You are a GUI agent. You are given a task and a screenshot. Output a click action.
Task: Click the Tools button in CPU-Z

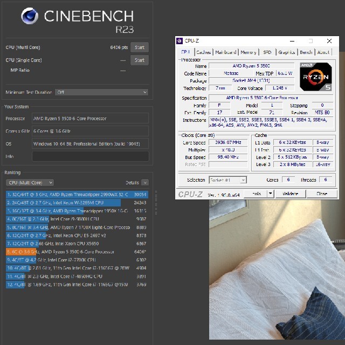[256, 194]
